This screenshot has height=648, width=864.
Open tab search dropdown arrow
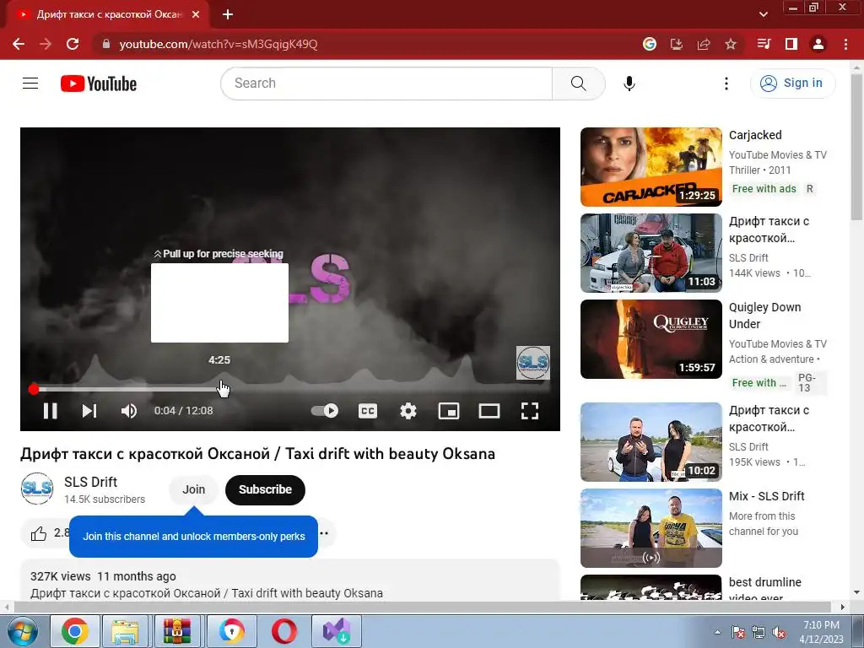(x=763, y=14)
